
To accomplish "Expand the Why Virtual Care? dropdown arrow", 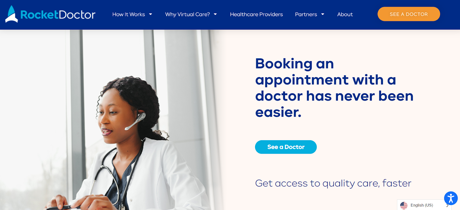I will click(215, 14).
